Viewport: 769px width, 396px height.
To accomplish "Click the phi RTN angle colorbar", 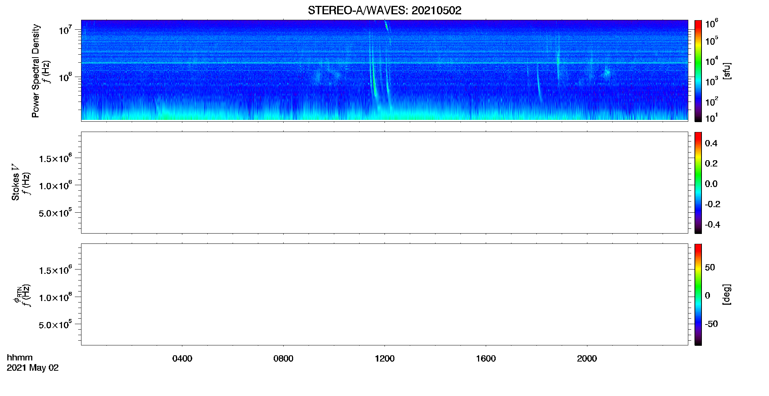I will click(x=698, y=294).
